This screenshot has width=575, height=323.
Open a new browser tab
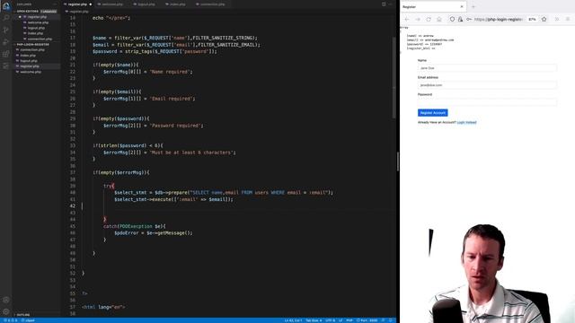(x=473, y=6)
